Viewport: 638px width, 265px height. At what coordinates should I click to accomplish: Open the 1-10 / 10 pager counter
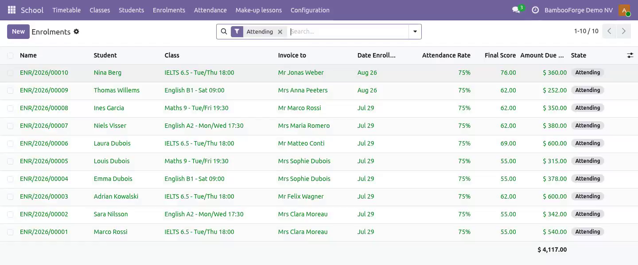click(586, 31)
